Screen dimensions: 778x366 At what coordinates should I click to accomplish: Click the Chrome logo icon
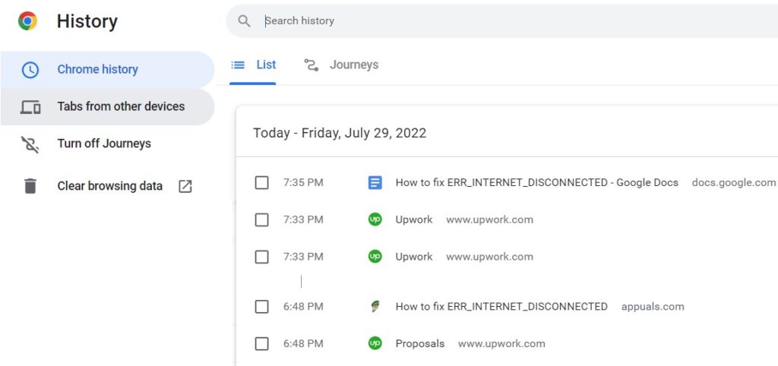point(28,21)
